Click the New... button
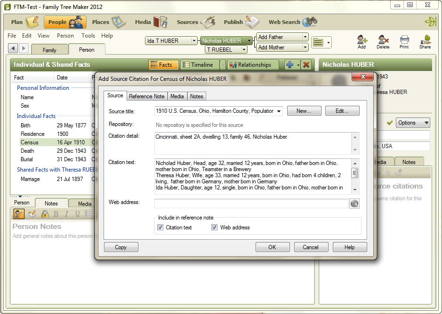Screen dimensions: 442x314 tap(304, 111)
